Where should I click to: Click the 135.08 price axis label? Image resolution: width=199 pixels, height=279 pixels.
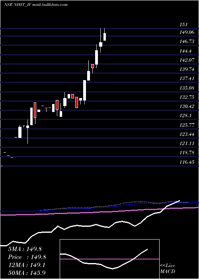(187, 88)
